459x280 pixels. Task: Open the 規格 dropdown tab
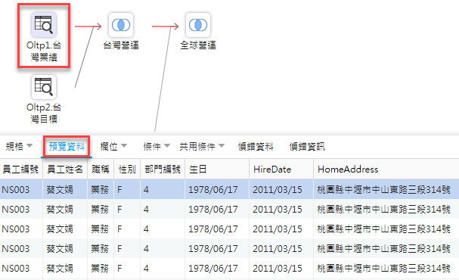[x=19, y=146]
